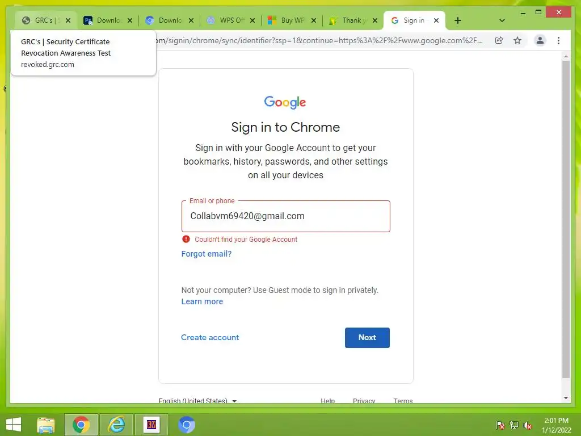Viewport: 581px width, 436px height.
Task: Expand the English (United States) language dropdown
Action: click(197, 401)
